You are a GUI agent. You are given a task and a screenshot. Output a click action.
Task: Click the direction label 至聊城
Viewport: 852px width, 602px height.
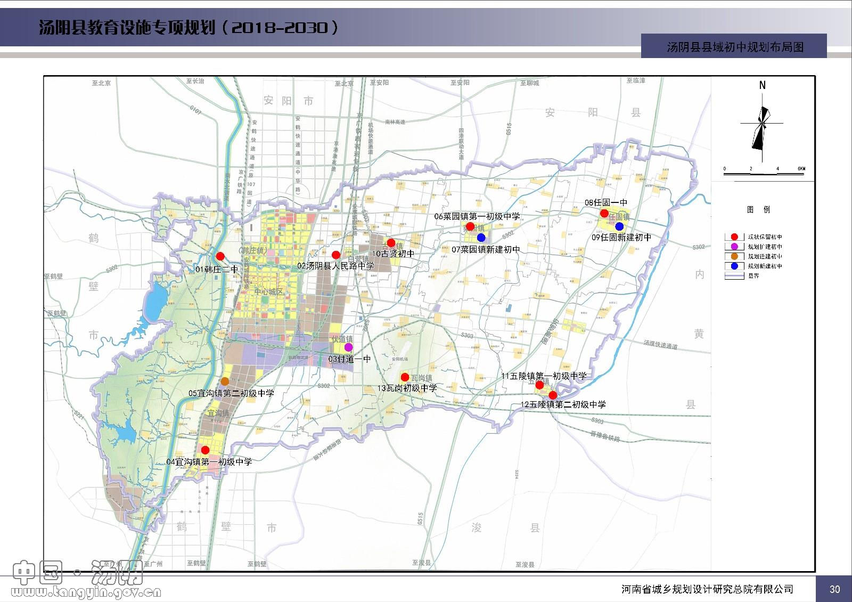(x=530, y=83)
